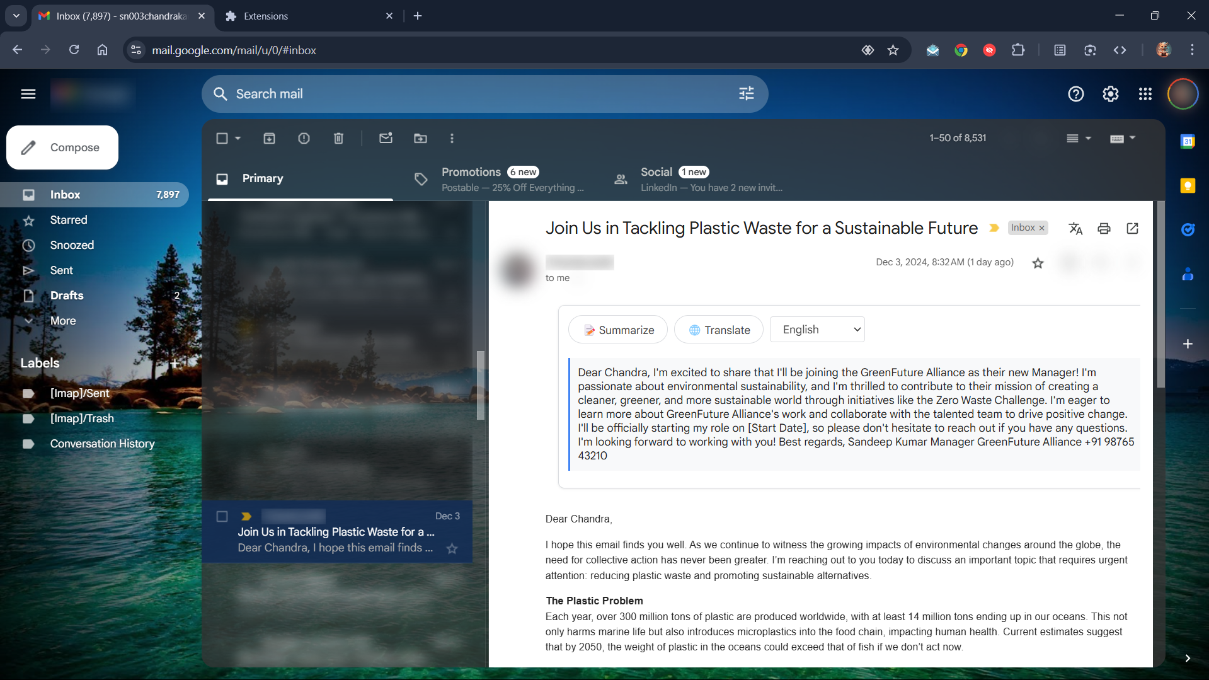1209x680 pixels.
Task: Get add-ons with the plus icon
Action: [x=1188, y=343]
